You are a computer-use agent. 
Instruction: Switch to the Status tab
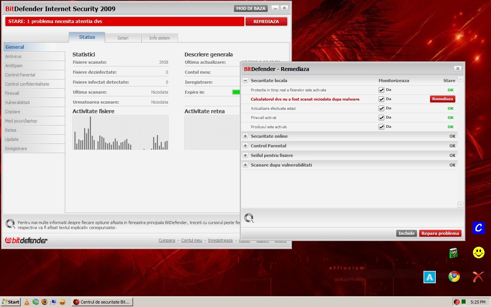pos(87,37)
